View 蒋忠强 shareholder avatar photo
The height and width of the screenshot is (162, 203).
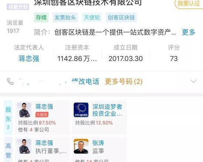click(24, 110)
